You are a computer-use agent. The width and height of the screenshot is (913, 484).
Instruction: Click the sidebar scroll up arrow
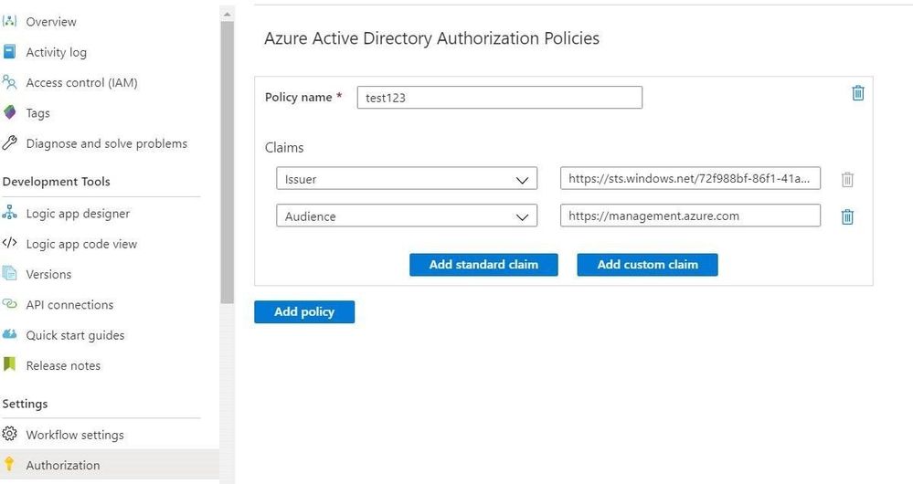227,14
